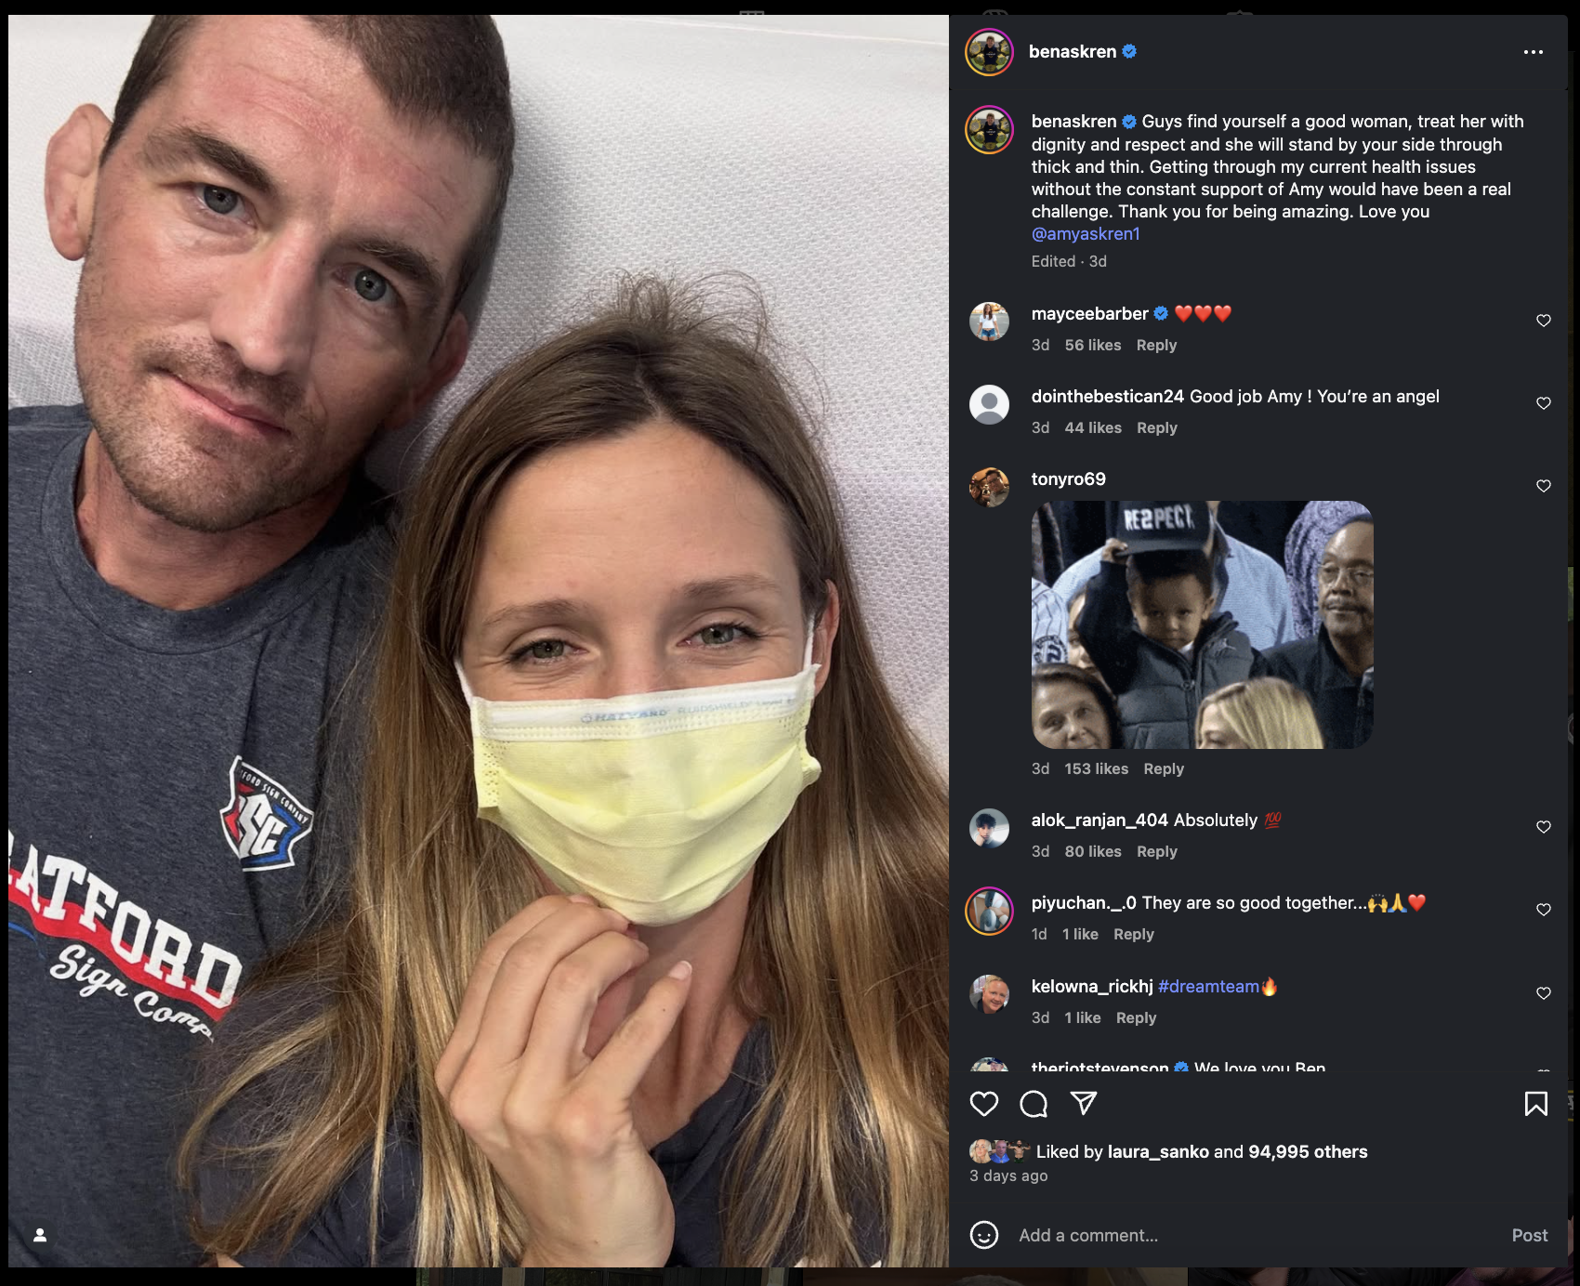Image resolution: width=1580 pixels, height=1286 pixels.
Task: Reply to mayceebarber's comment
Action: pos(1156,345)
